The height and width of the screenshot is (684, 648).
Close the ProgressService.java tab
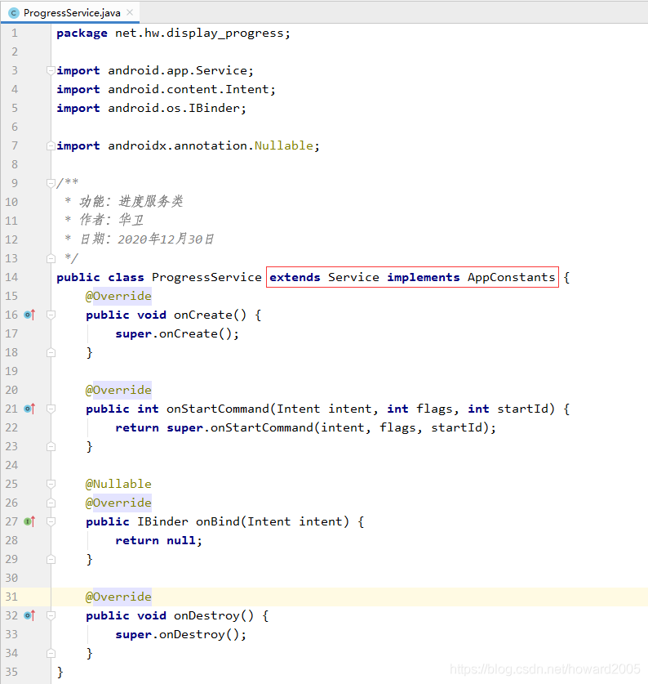tap(130, 12)
